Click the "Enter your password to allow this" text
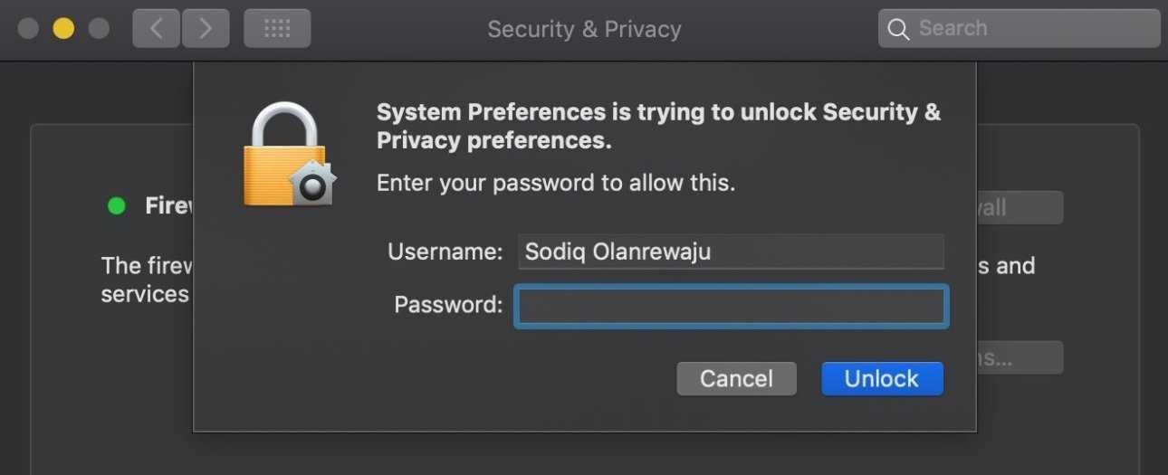 555,183
